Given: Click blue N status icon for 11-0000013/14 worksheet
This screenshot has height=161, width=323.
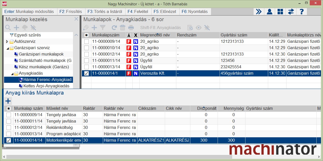Looking at the screenshot, I should coord(135,67).
